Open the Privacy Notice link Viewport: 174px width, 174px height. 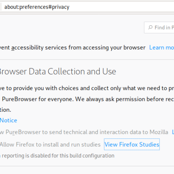pos(8,120)
